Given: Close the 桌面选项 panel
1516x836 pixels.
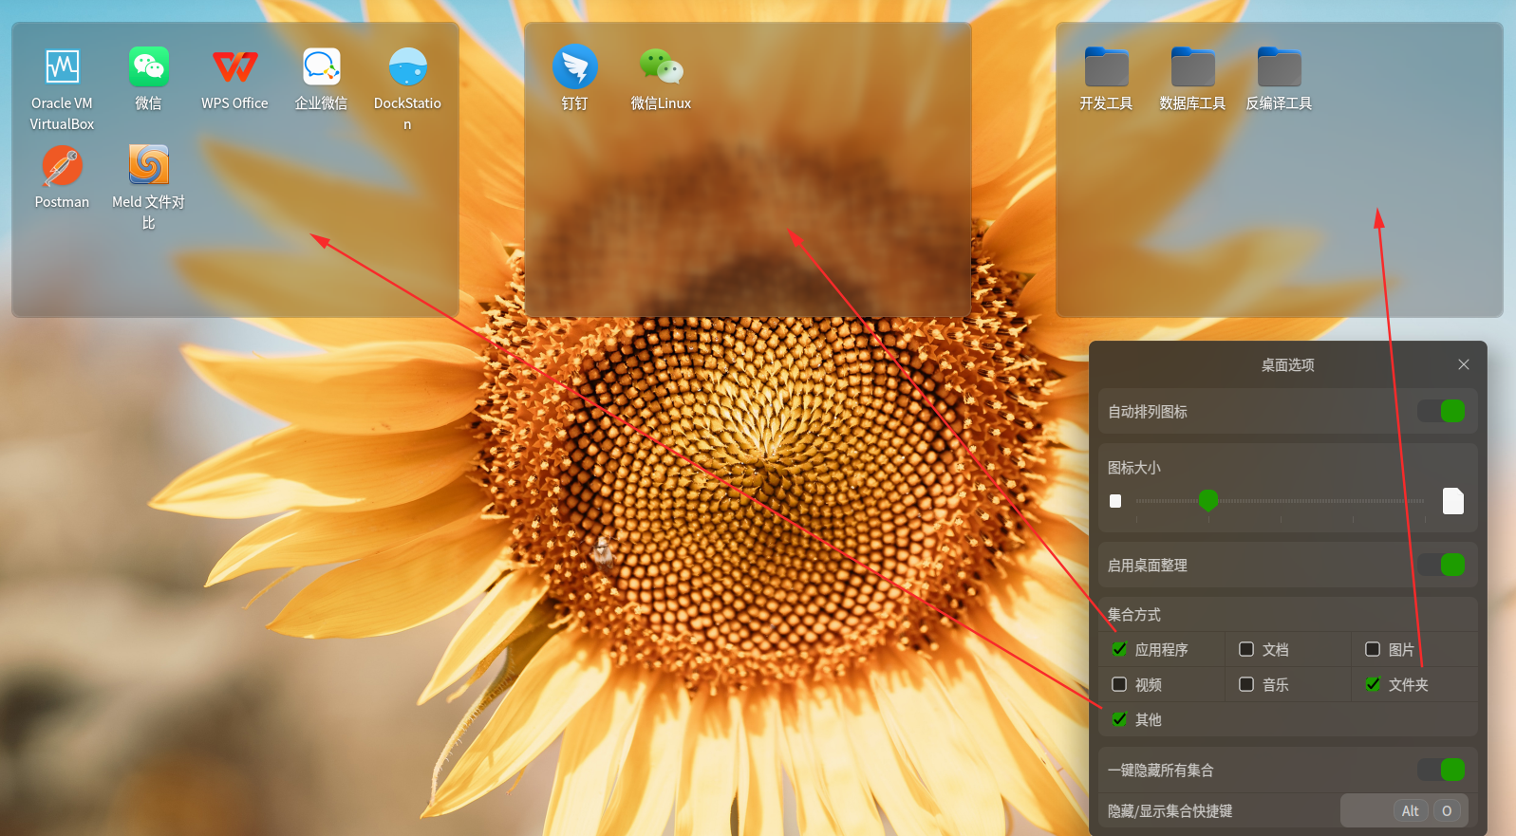Looking at the screenshot, I should point(1464,364).
